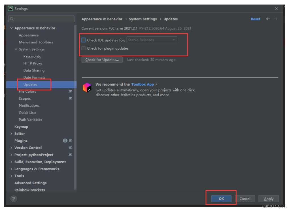Select Appearance in the settings tree
Image resolution: width=291 pixels, height=211 pixels.
tap(29, 35)
